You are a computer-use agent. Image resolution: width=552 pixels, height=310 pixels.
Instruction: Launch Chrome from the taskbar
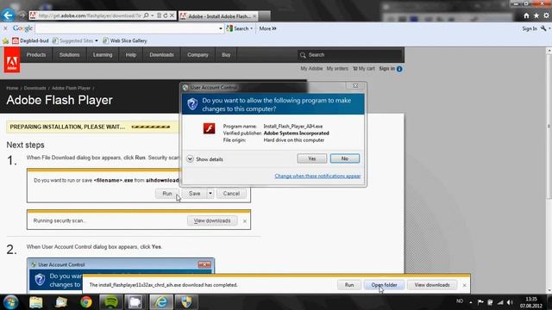pos(86,302)
